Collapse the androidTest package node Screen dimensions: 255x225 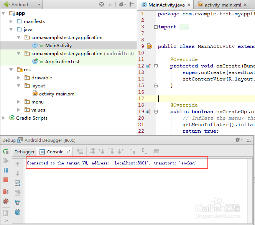point(19,54)
